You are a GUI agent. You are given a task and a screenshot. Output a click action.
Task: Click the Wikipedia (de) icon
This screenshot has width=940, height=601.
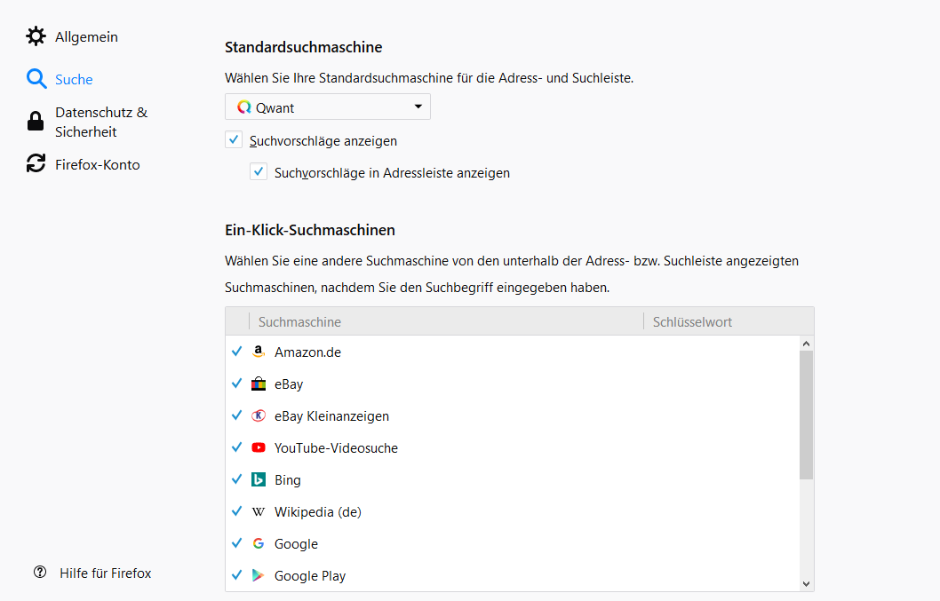(x=259, y=511)
